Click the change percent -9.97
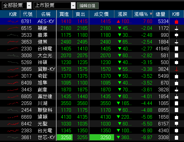The height and width of the screenshot is (142, 184). point(147,137)
